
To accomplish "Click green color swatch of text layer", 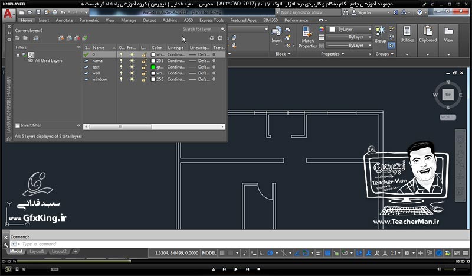I will click(153, 67).
